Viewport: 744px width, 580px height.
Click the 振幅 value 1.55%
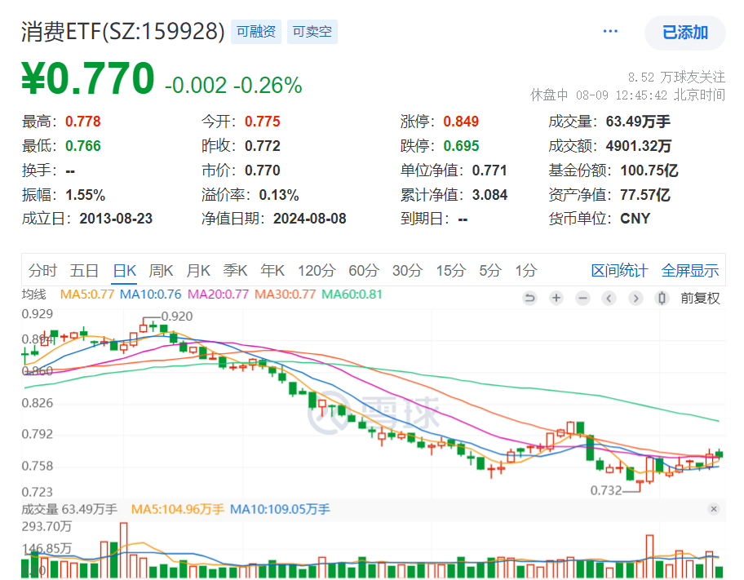click(x=86, y=195)
